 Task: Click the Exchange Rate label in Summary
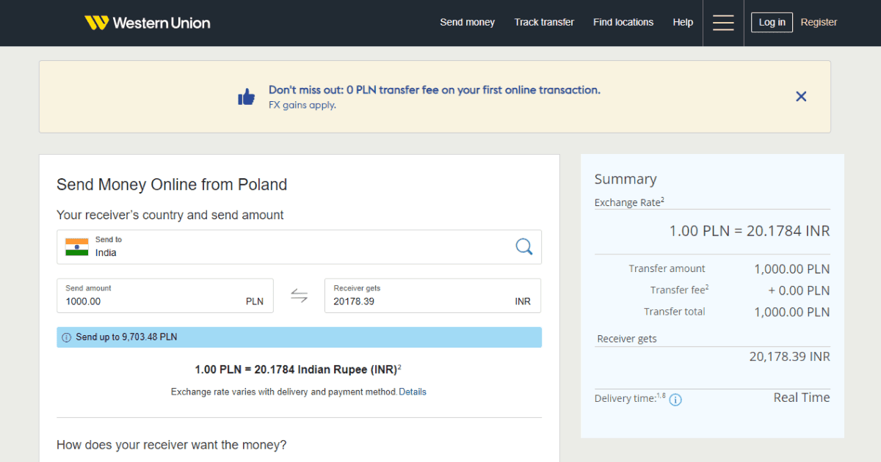click(629, 202)
